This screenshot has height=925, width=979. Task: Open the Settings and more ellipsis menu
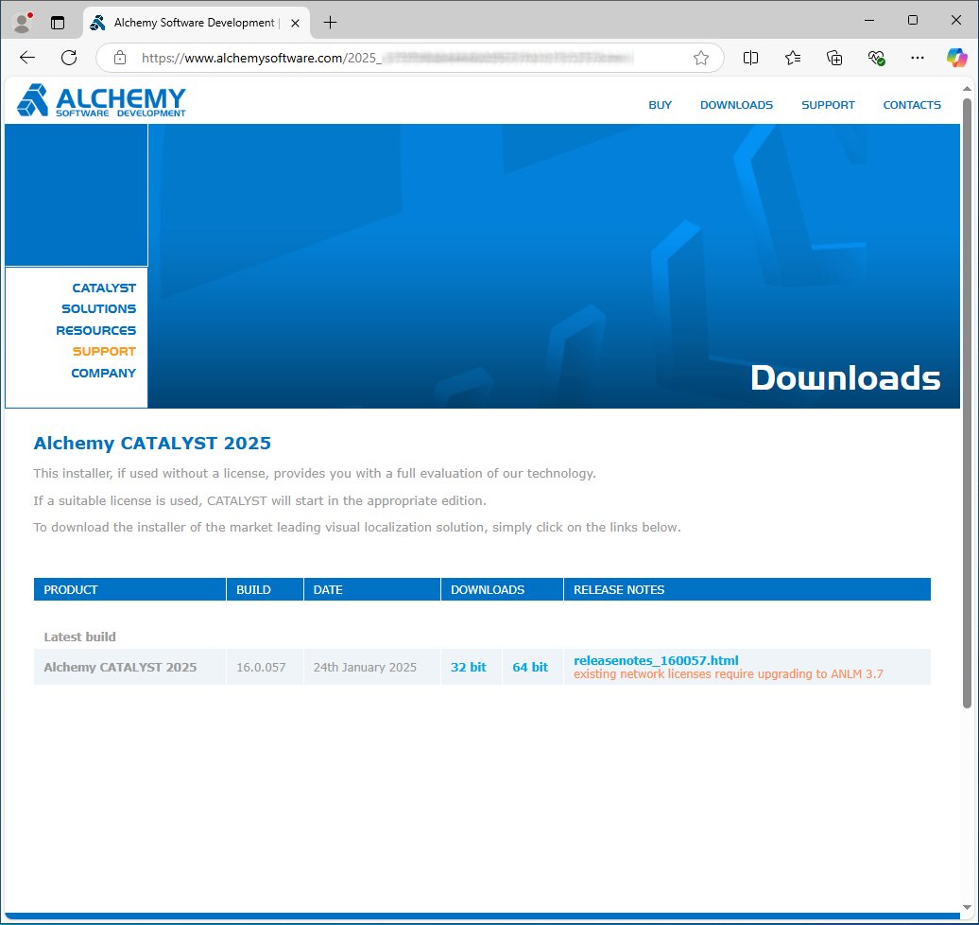[x=918, y=58]
